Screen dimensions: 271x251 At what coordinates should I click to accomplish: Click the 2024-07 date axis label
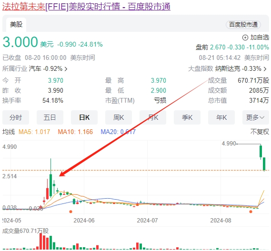[147, 221]
